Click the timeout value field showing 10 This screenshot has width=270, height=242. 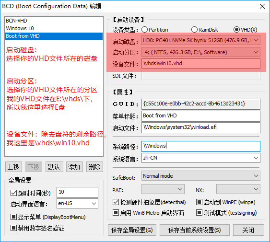click(77, 192)
